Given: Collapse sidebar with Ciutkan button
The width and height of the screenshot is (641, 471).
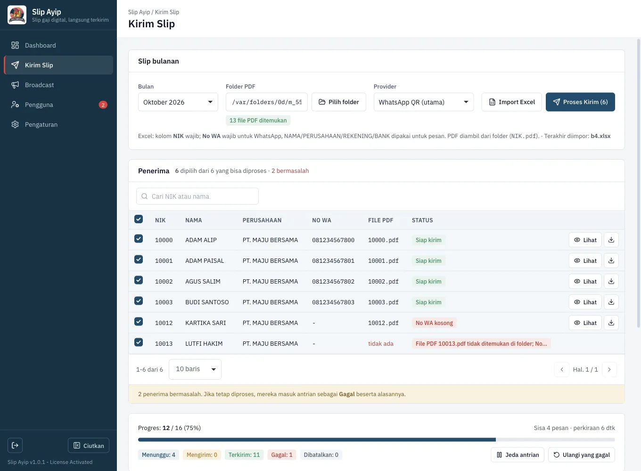Looking at the screenshot, I should click(x=89, y=446).
